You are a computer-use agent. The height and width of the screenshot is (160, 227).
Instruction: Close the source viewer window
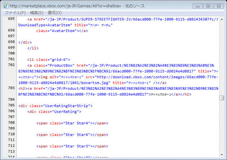(x=219, y=6)
